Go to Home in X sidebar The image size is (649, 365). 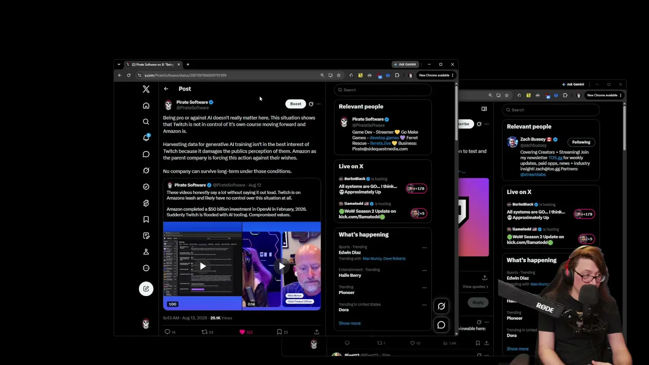click(146, 105)
